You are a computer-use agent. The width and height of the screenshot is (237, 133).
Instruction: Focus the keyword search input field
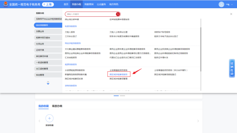tap(91, 14)
